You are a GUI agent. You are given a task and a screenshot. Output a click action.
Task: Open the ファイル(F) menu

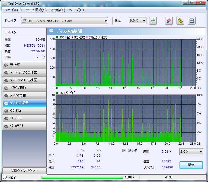click(13, 10)
